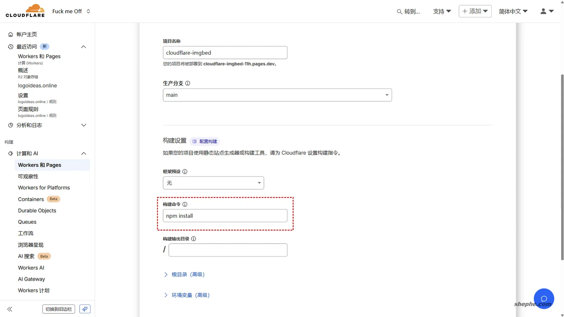Click the 构建输出目录 input field
The width and height of the screenshot is (564, 317).
pyautogui.click(x=228, y=250)
